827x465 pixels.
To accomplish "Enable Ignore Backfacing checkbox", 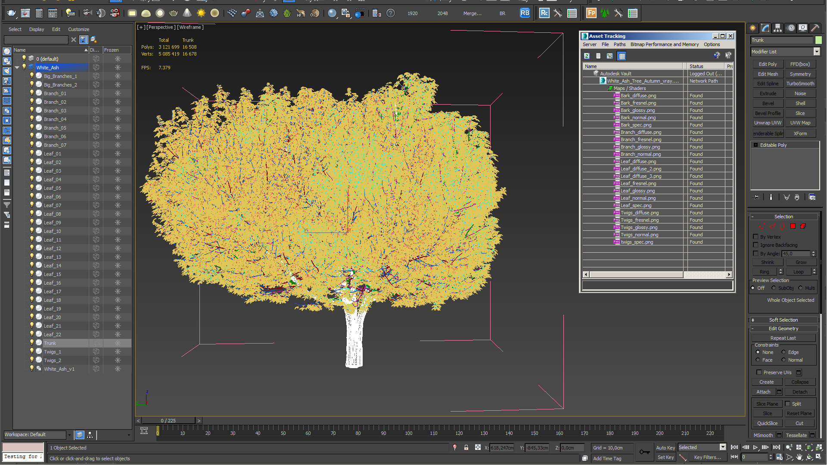I will click(x=755, y=245).
